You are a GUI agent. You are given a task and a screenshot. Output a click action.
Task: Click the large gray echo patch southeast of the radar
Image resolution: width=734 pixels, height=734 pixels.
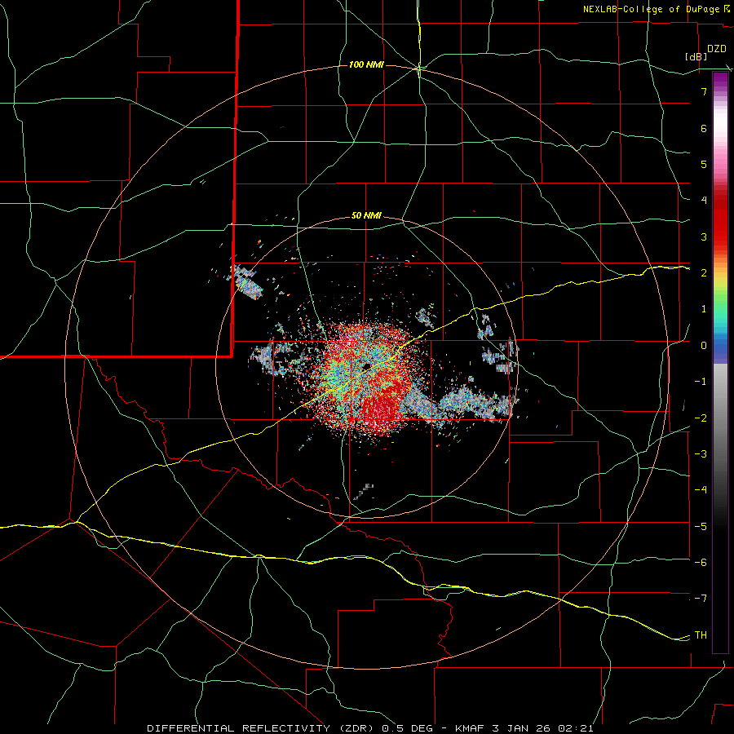click(x=461, y=403)
